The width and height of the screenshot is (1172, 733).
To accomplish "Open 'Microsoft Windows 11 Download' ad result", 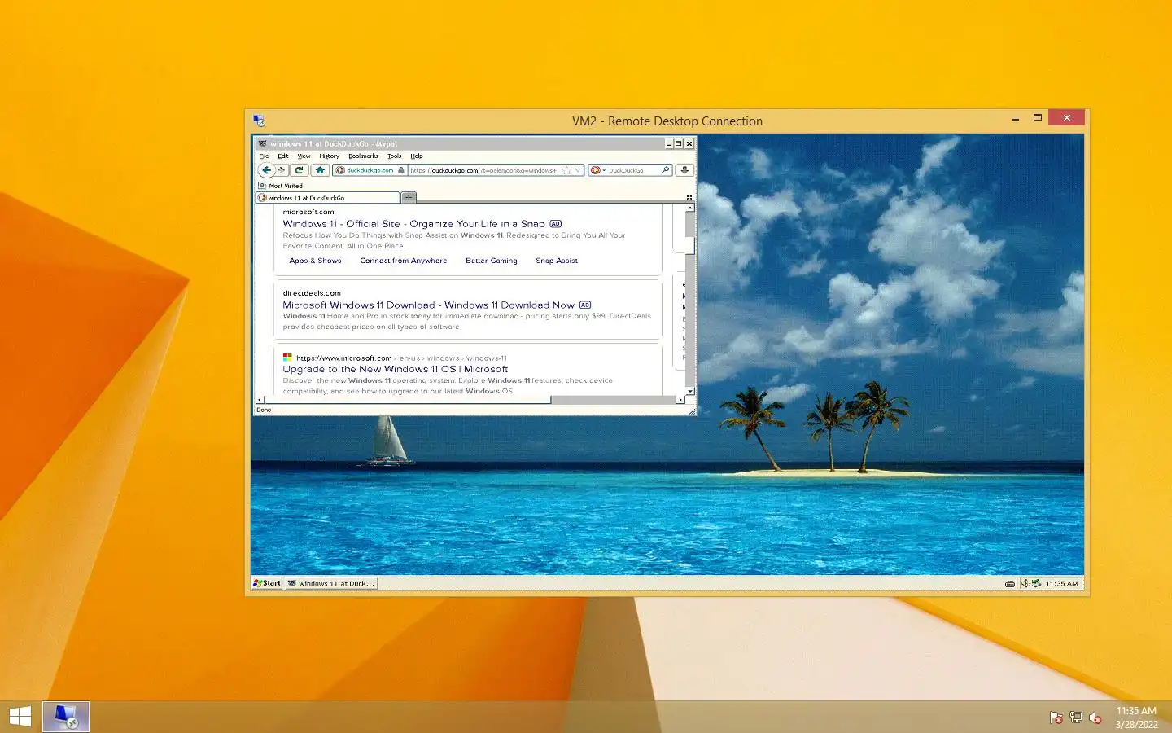I will [428, 305].
